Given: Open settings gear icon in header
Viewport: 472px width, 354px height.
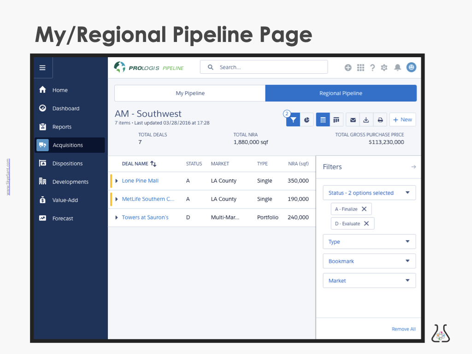Looking at the screenshot, I should [384, 67].
